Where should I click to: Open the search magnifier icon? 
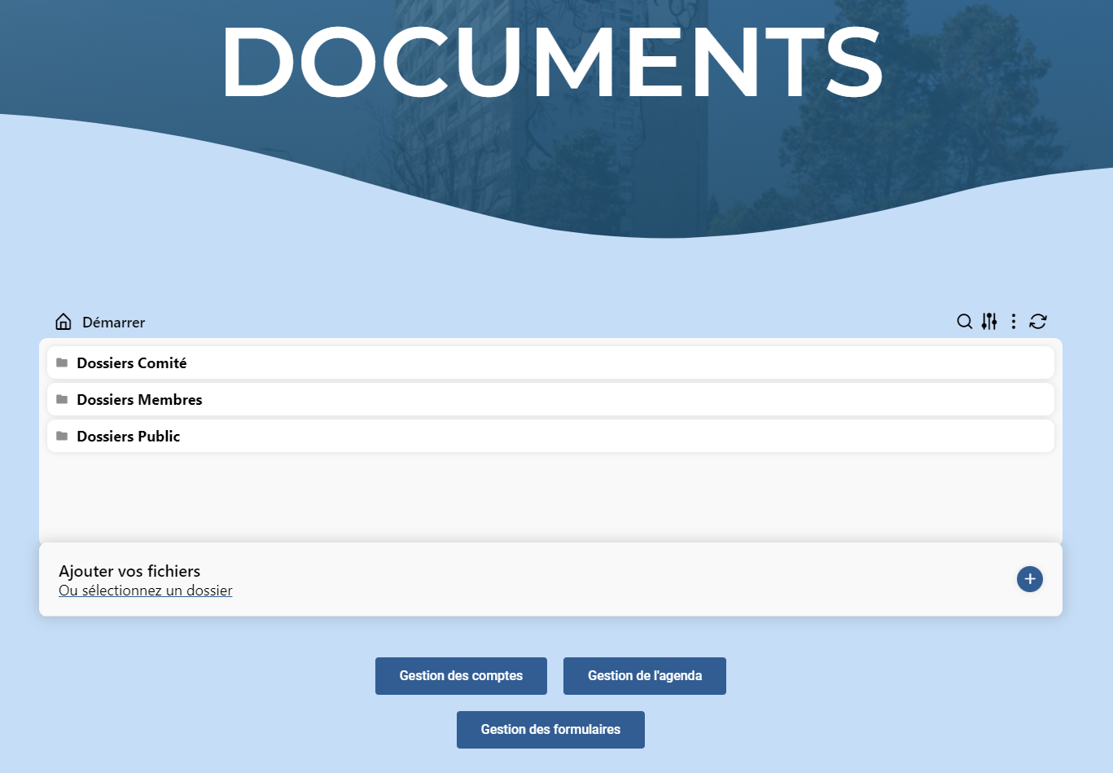(964, 322)
